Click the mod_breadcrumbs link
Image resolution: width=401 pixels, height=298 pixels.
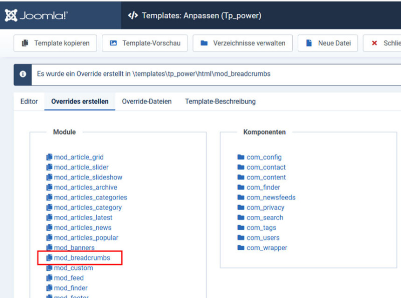pyautogui.click(x=82, y=257)
